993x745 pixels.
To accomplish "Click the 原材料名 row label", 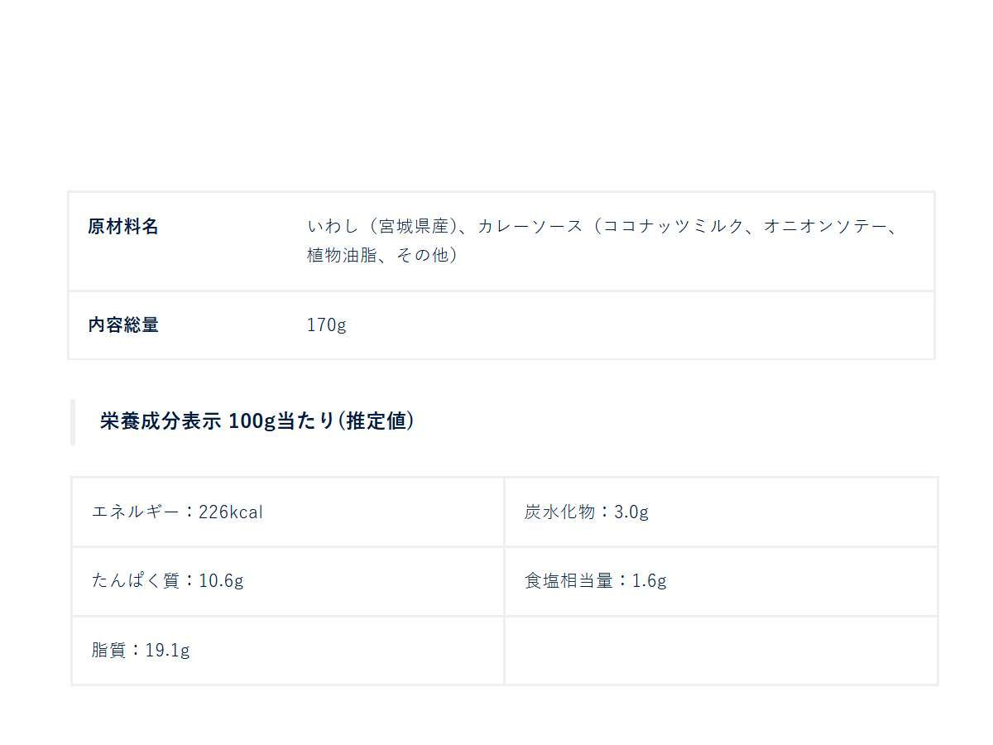I will coord(123,227).
